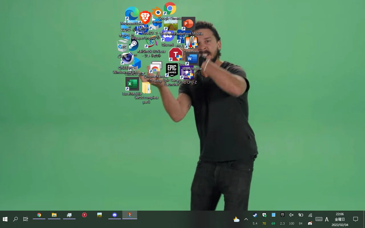Click the Steam tray icon
This screenshot has height=228, width=365.
coord(255,215)
